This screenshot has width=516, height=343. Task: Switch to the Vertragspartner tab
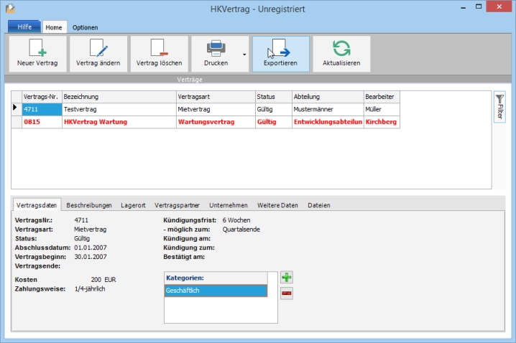point(177,205)
